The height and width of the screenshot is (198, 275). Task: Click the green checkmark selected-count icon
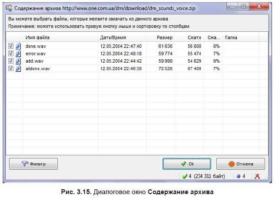tap(185, 176)
